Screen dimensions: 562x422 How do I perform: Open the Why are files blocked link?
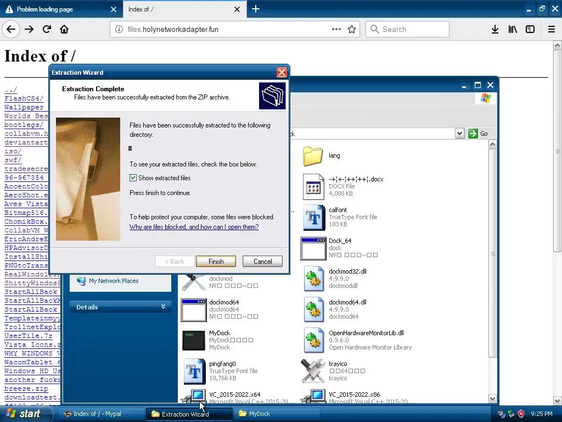pyautogui.click(x=194, y=227)
